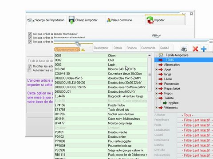This screenshot has height=159, width=213.
Task: Select article BIB-240 Biberon
Action: pos(101,69)
